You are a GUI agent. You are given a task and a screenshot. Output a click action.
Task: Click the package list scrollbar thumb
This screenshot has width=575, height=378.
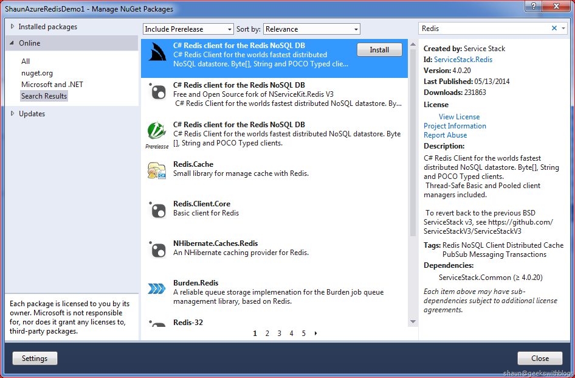(413, 142)
